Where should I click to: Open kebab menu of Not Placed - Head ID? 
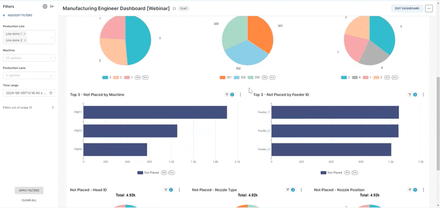180,190
